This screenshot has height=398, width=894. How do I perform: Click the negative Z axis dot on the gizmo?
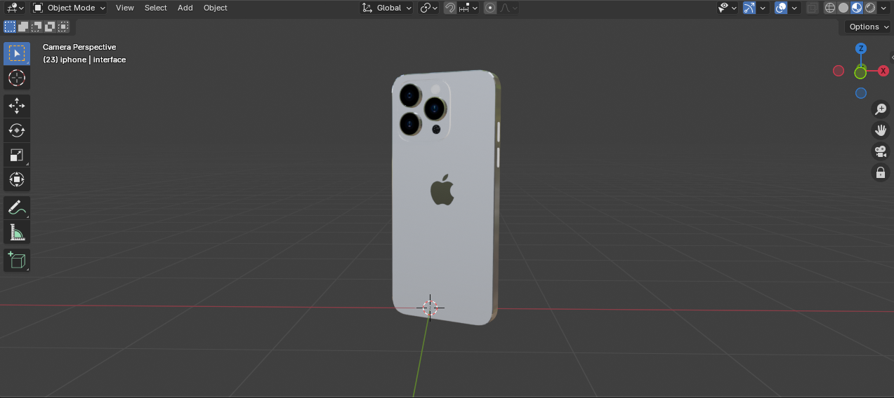coord(861,93)
